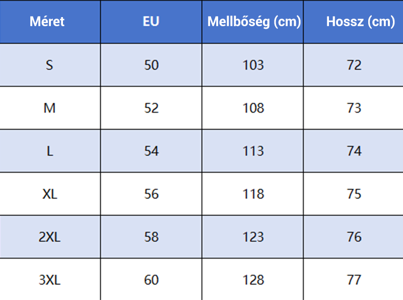Select the Mellbőség (cm) header cell

254,22
